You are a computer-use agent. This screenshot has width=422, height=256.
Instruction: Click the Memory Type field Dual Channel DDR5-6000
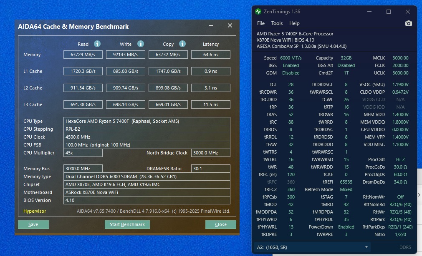point(147,176)
